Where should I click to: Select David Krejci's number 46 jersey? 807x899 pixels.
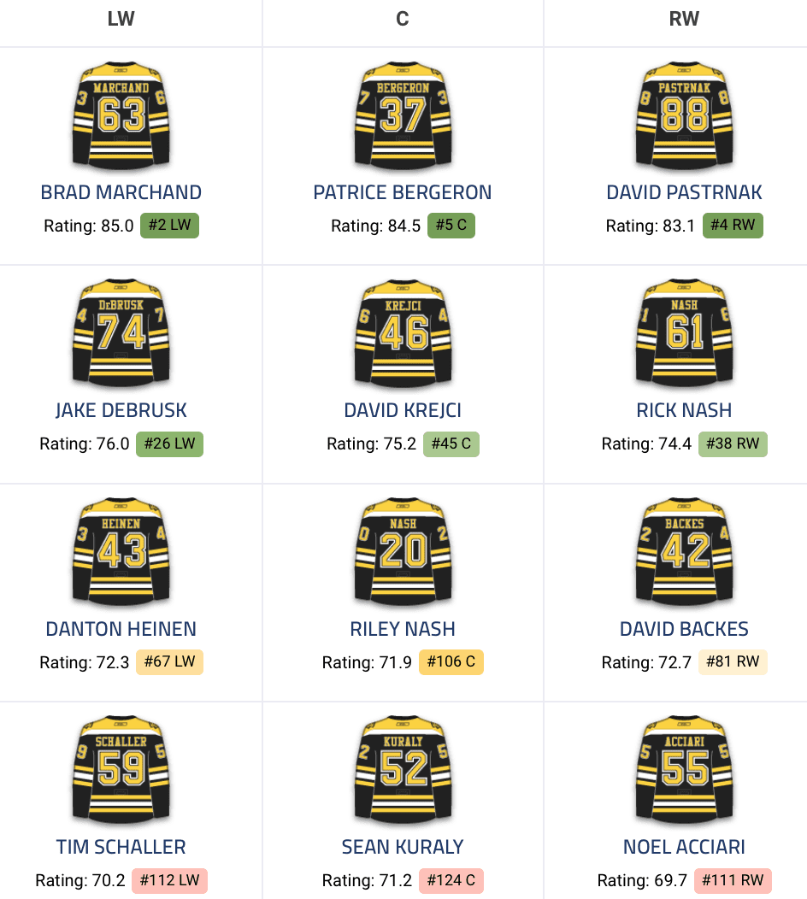(x=403, y=333)
